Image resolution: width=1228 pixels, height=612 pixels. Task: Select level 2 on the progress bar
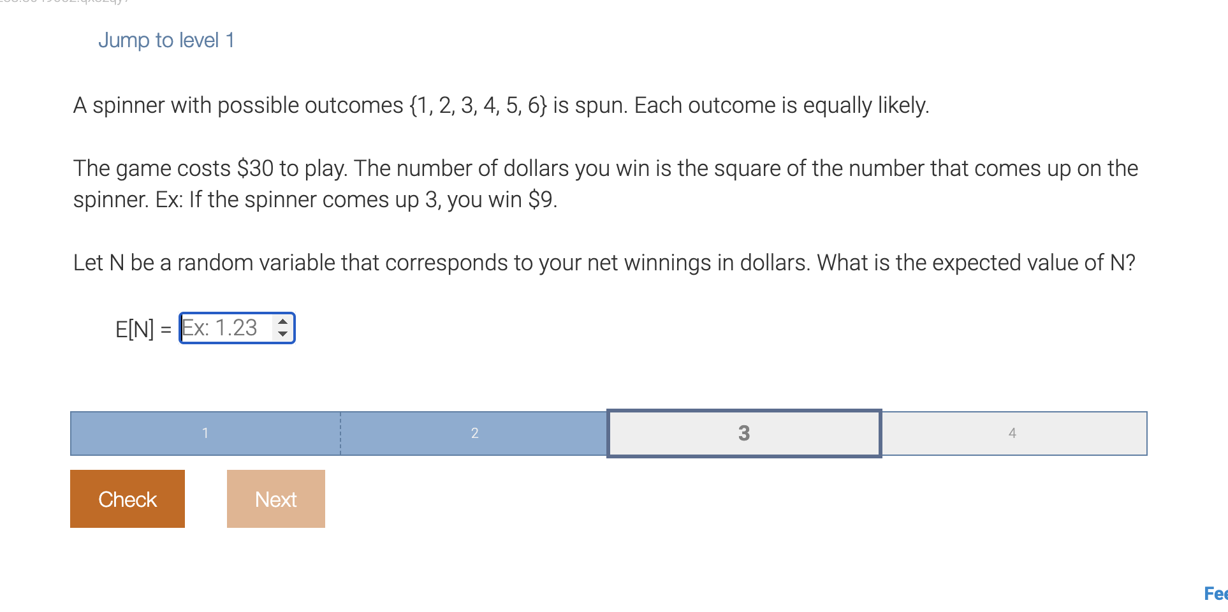point(474,433)
